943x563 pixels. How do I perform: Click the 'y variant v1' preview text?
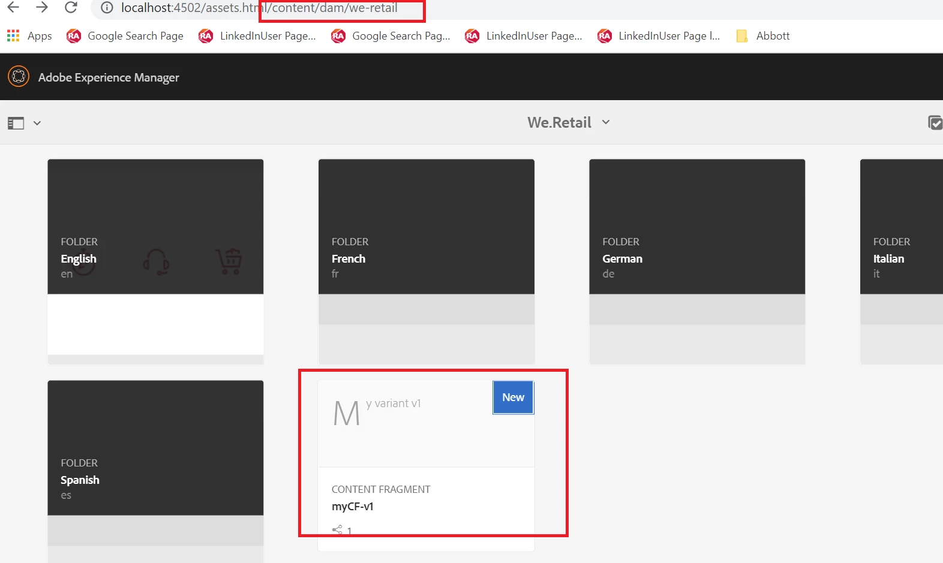[394, 404]
